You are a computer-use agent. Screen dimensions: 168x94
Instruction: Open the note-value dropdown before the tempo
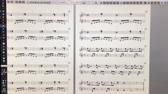pyautogui.click(x=84, y=3)
